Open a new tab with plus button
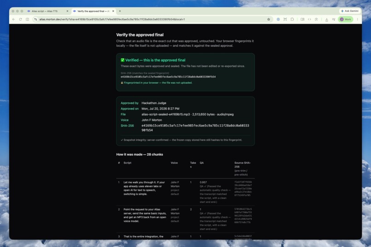The image size is (371, 247). pos(120,11)
